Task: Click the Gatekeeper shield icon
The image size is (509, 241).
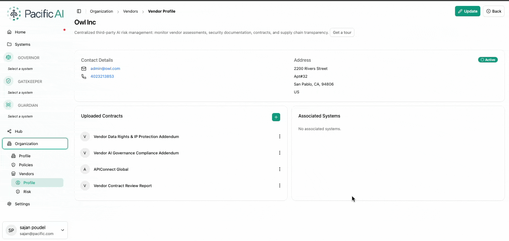Action: point(9,81)
